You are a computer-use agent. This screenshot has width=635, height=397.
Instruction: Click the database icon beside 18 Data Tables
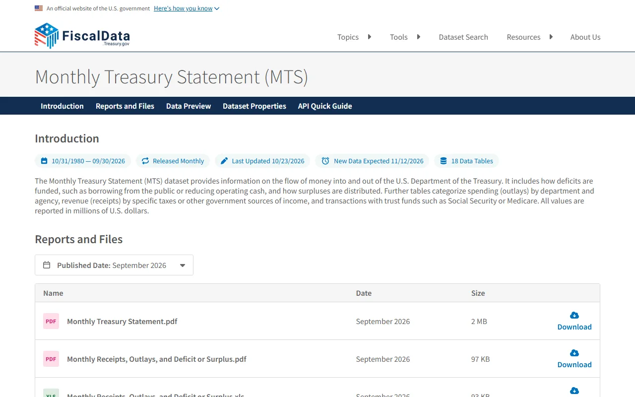[x=444, y=161]
